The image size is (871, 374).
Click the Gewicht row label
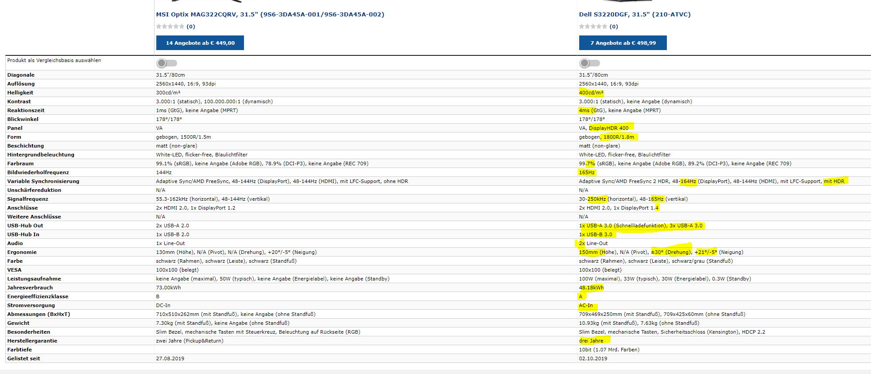(x=18, y=323)
